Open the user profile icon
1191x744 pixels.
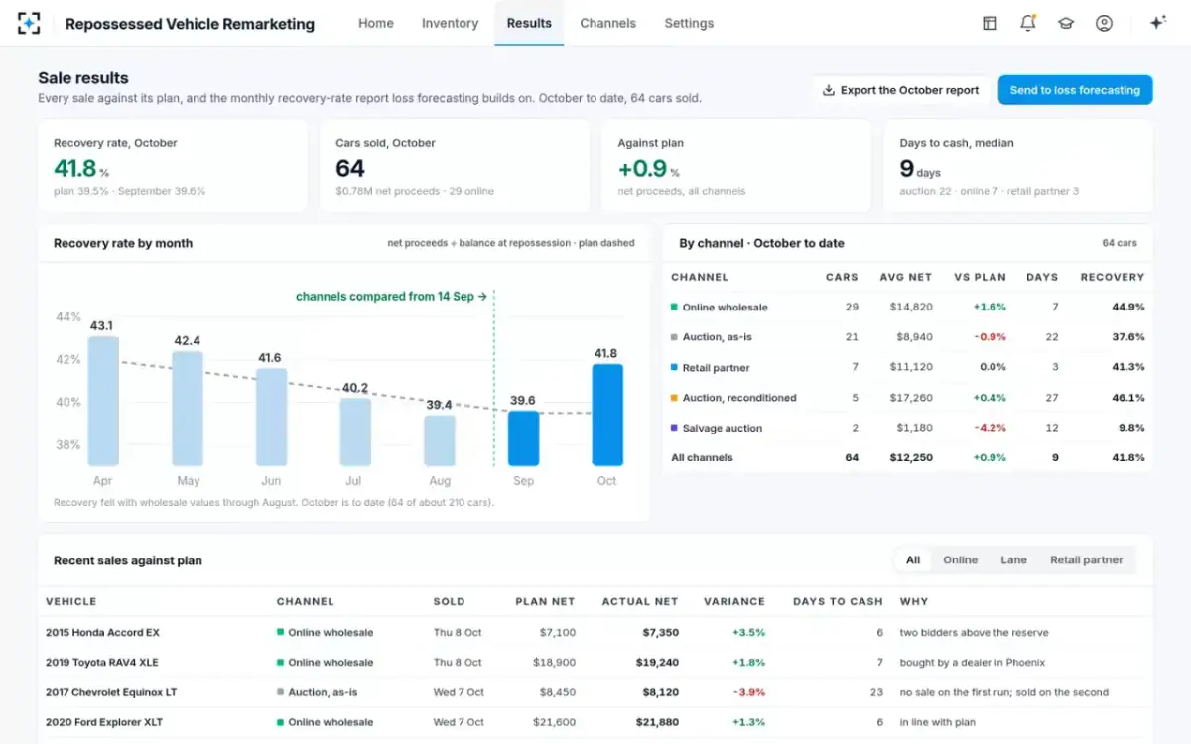1104,23
